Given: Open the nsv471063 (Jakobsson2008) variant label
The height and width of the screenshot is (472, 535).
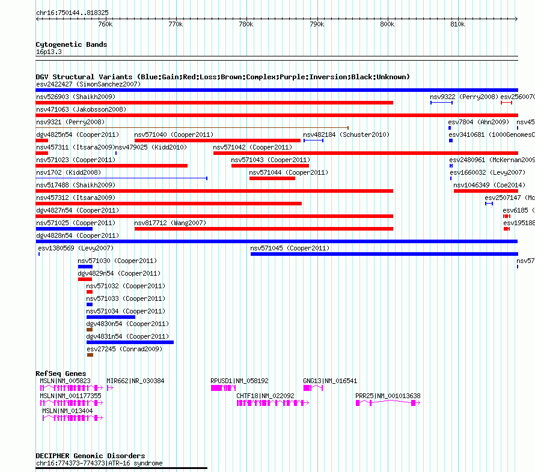Looking at the screenshot, I should (x=81, y=109).
